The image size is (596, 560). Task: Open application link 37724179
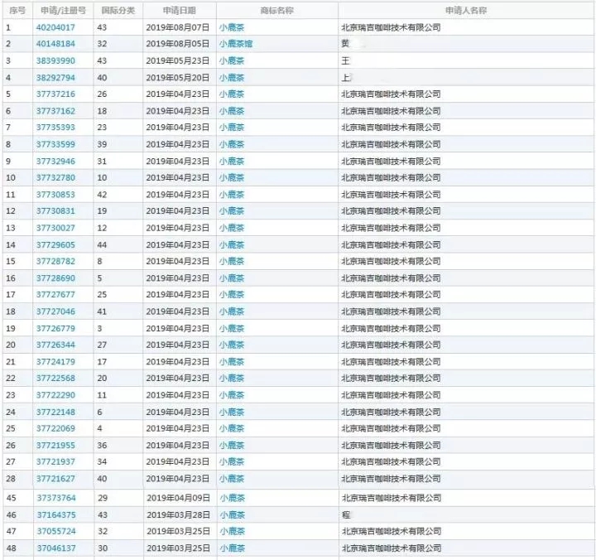(x=55, y=361)
